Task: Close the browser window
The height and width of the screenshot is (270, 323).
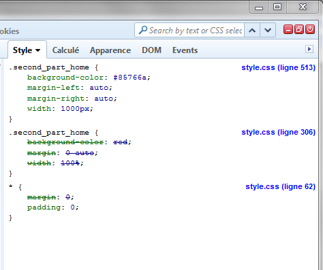Action: point(303,7)
